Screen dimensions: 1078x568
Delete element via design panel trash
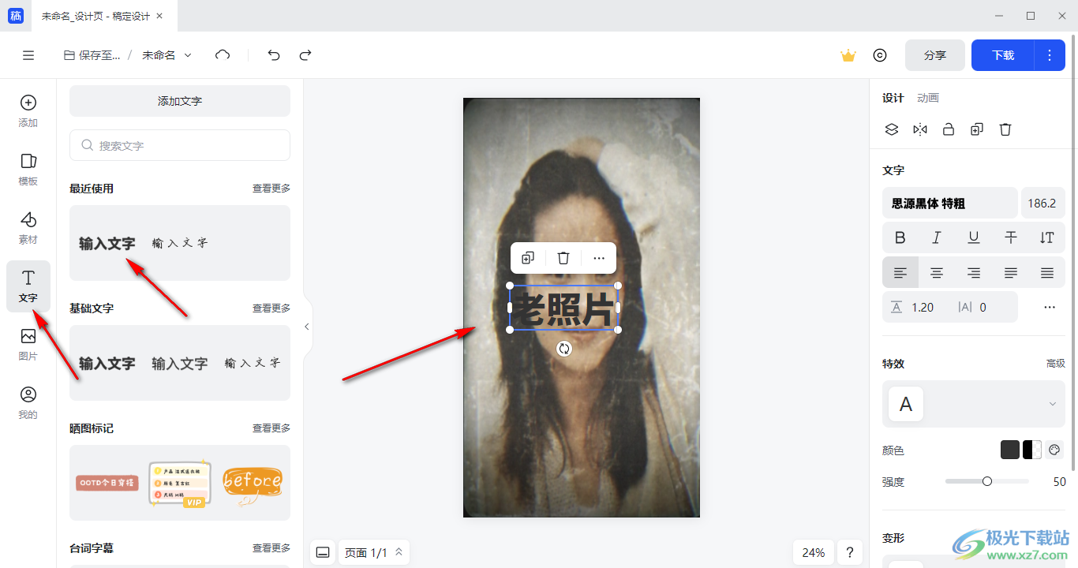[1005, 129]
